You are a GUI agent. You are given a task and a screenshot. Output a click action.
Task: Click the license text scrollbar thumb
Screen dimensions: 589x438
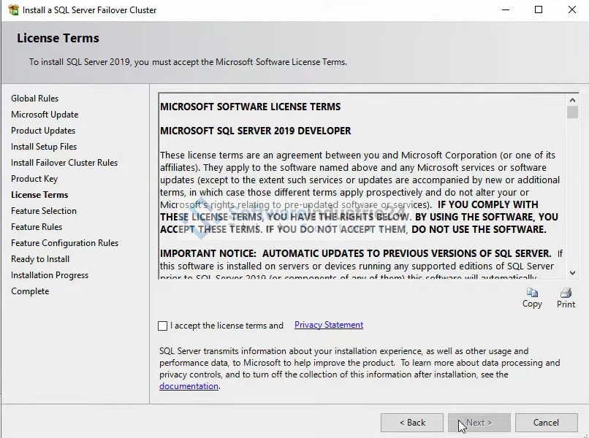tap(572, 112)
